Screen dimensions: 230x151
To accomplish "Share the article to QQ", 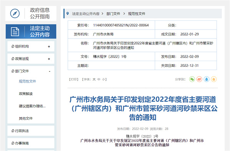I will [x=207, y=79].
